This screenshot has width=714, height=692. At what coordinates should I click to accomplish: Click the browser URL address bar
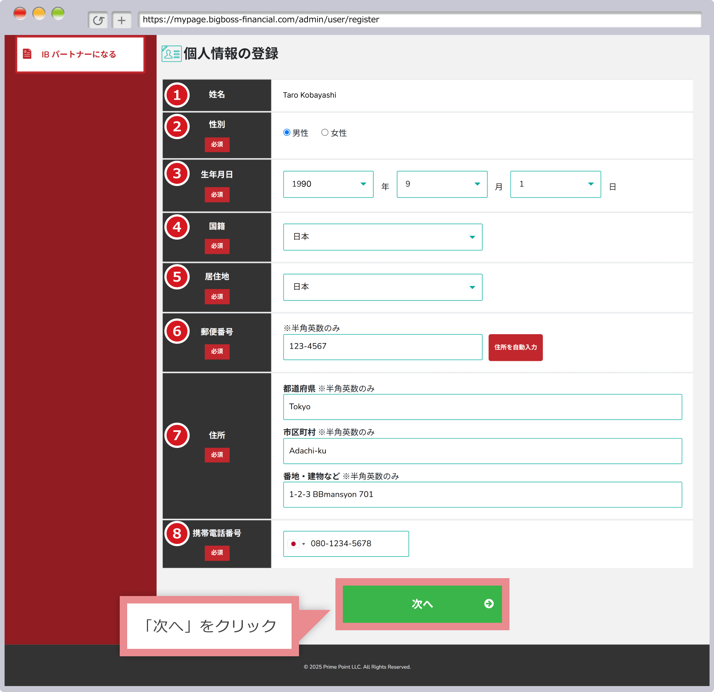tap(419, 20)
